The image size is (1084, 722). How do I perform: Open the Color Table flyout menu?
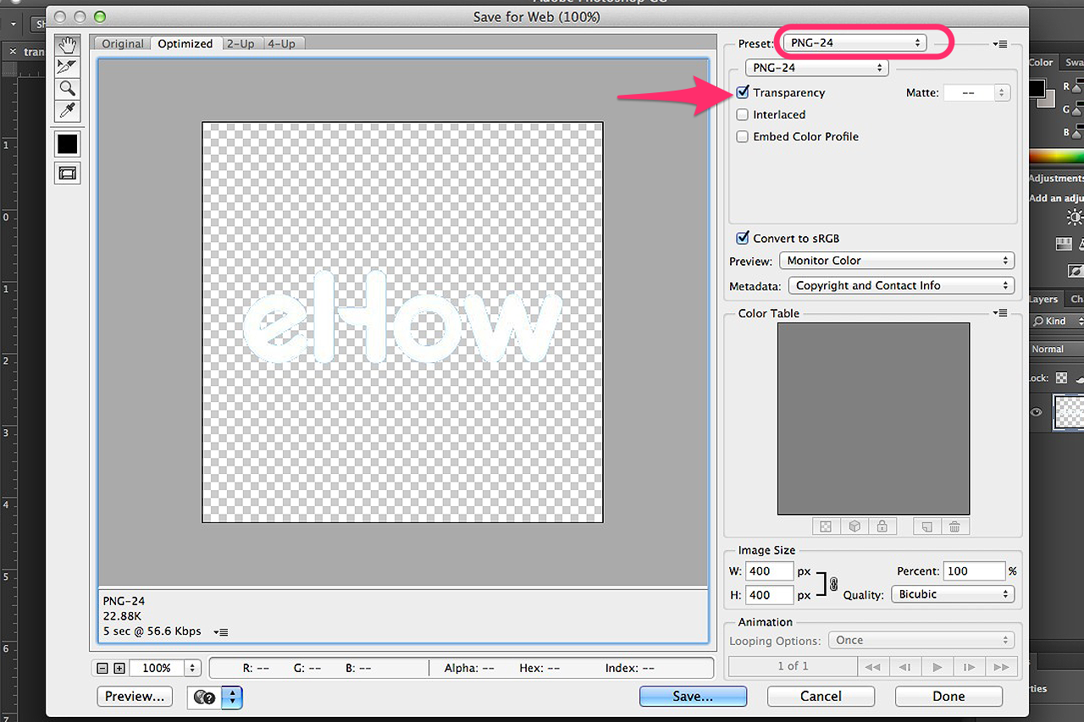point(1000,313)
